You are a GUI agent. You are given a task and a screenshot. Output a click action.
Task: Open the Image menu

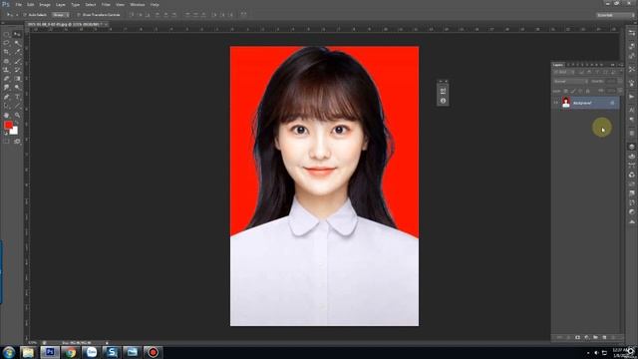[45, 5]
